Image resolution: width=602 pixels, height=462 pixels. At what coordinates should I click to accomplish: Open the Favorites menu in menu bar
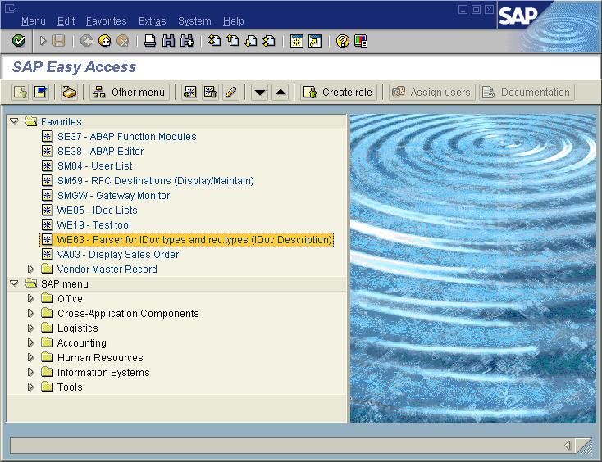(107, 21)
